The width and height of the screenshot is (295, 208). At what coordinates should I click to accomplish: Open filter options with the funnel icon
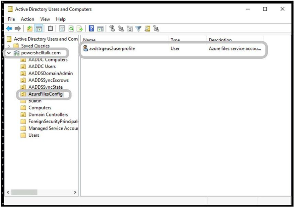[x=138, y=29]
